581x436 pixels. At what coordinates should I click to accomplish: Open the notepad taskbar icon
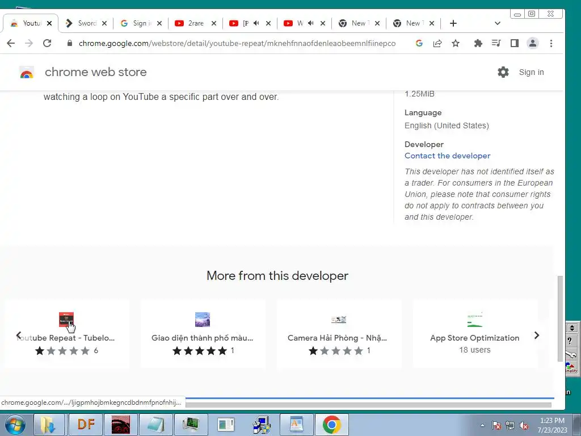pos(155,425)
